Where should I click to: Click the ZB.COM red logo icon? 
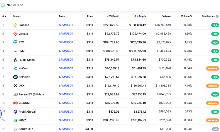[16, 103]
